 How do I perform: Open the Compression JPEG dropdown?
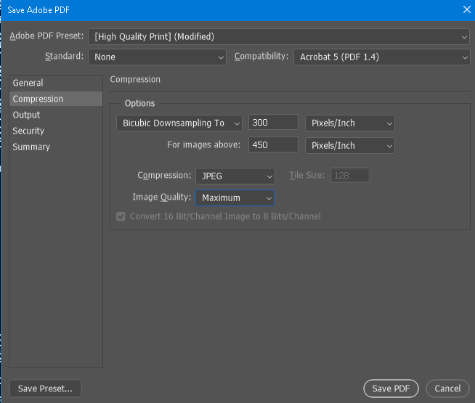(235, 176)
